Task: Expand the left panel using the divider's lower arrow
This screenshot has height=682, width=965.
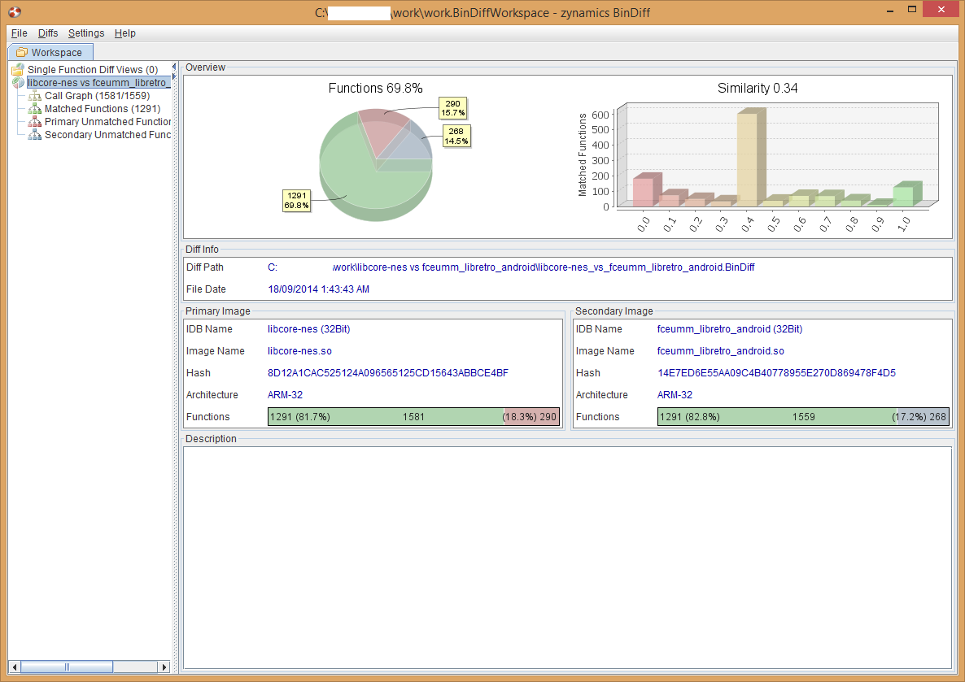Action: (174, 76)
